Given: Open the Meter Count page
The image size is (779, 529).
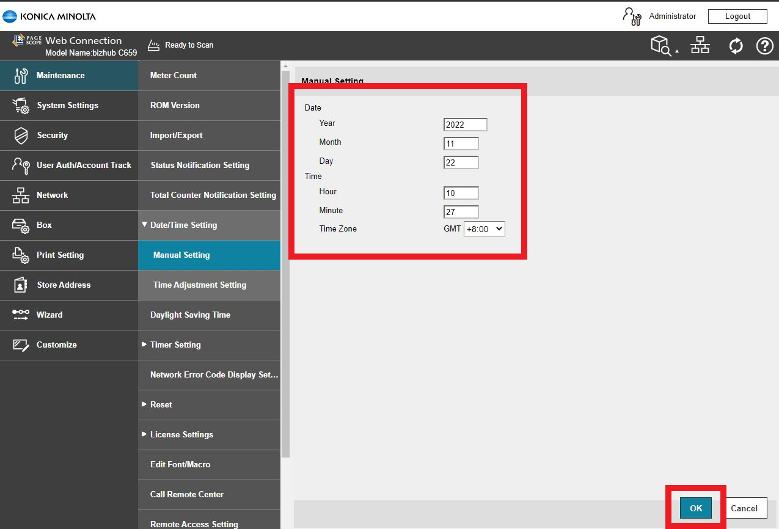Looking at the screenshot, I should [x=174, y=76].
